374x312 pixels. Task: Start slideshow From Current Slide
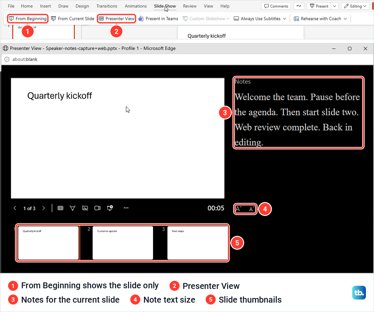[73, 19]
